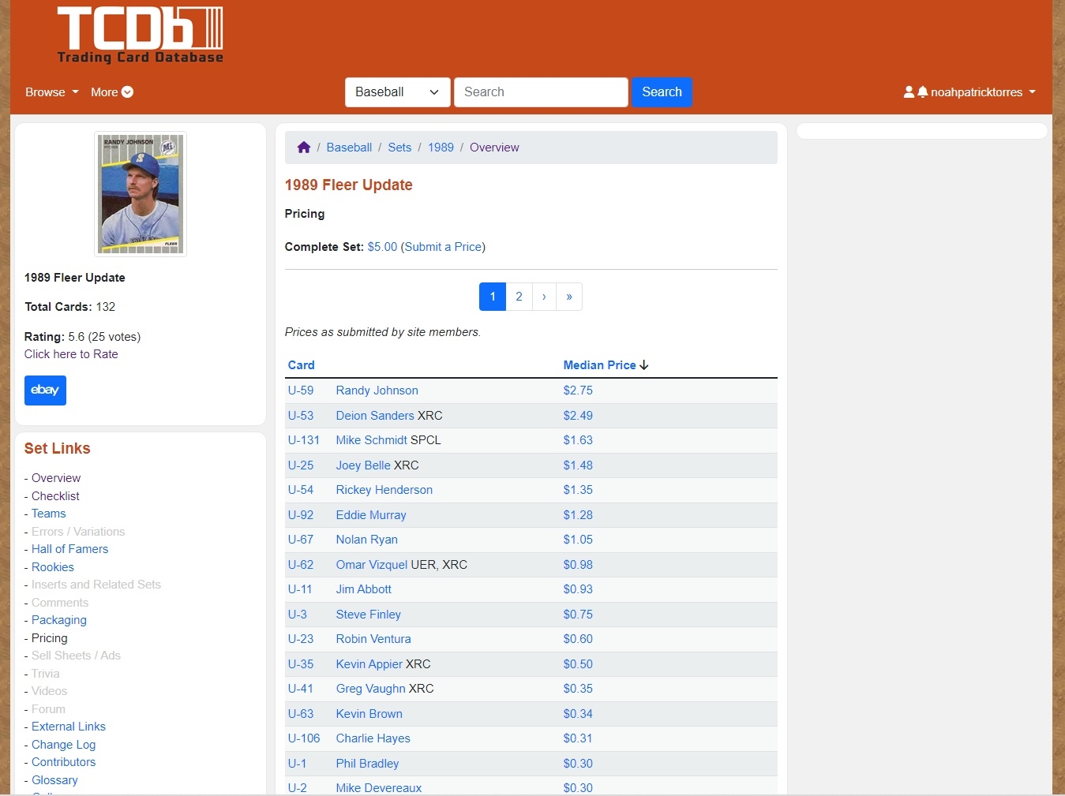Click card number U-59
The height and width of the screenshot is (796, 1065).
coord(301,391)
